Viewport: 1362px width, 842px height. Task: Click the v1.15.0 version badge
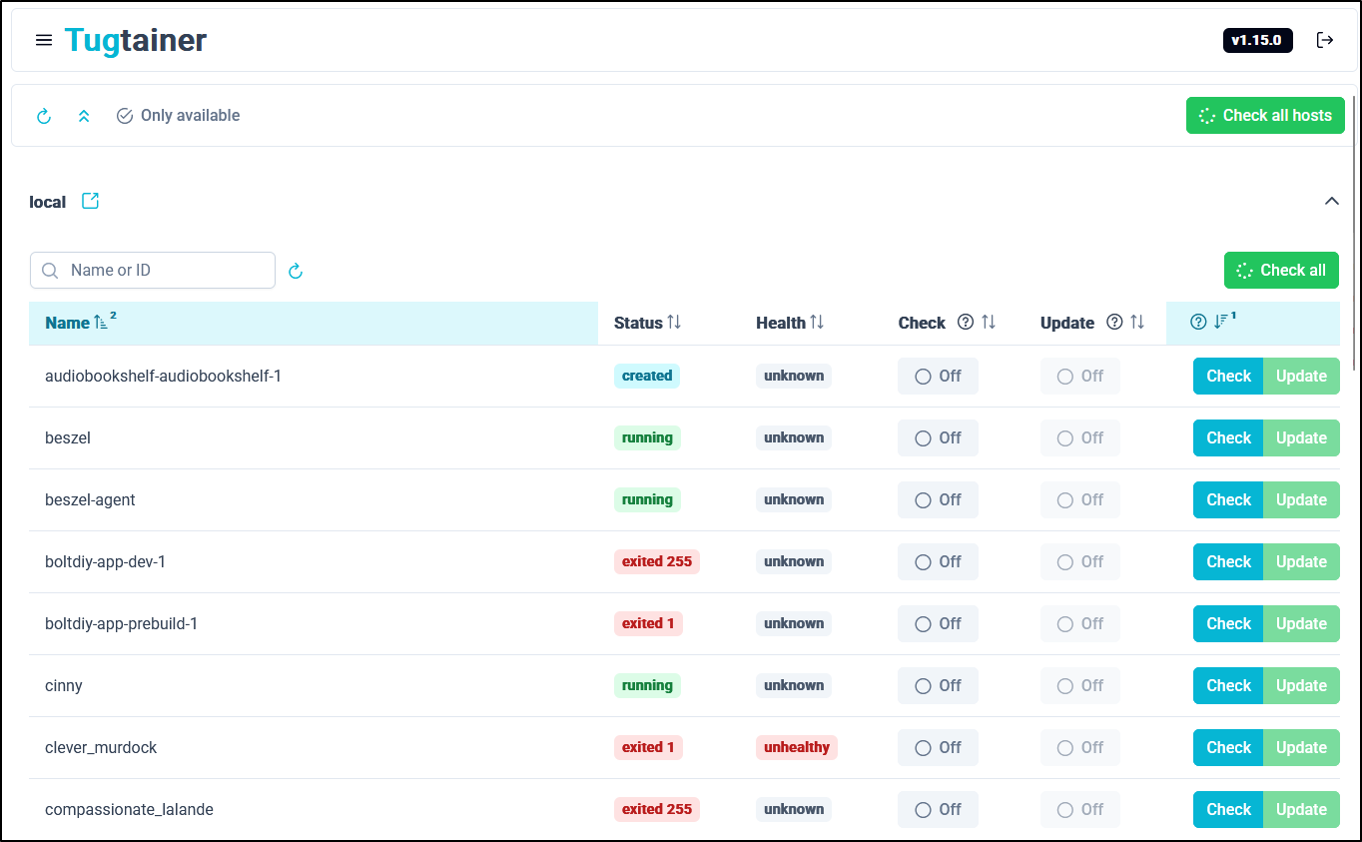coord(1257,40)
